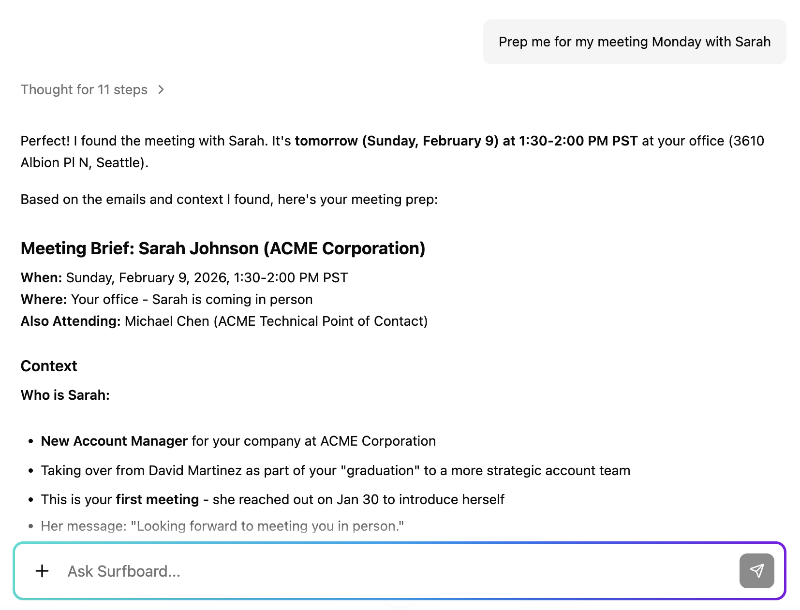Click the "When: Sunday, February 9" detail line

(x=184, y=277)
